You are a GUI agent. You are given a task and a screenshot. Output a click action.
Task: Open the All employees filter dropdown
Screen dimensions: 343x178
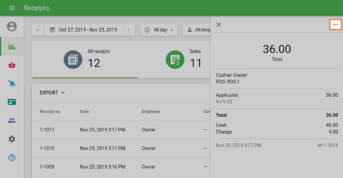tap(196, 30)
